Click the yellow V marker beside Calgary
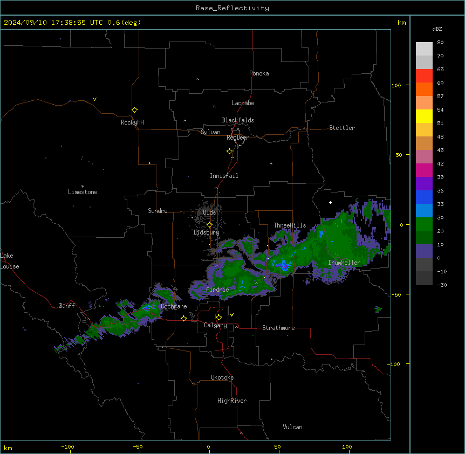The width and height of the screenshot is (465, 454). click(231, 315)
